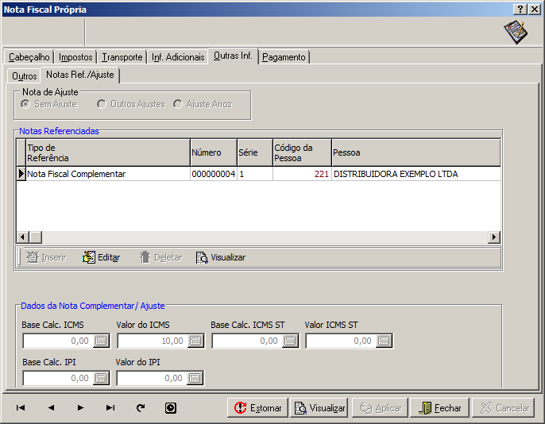Open calculator dropdown for Valor ICMS ST
The image size is (545, 424).
click(384, 341)
